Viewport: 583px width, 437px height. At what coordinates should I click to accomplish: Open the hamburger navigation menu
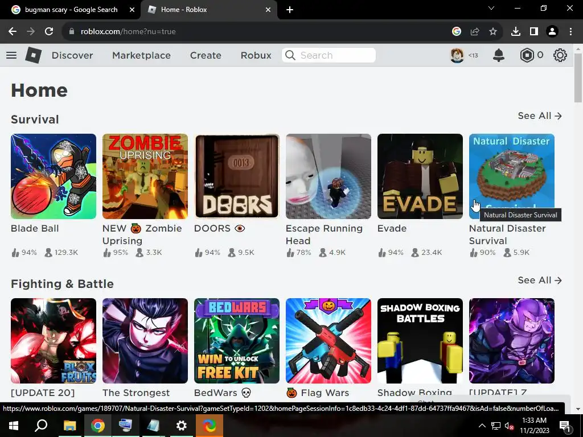11,55
